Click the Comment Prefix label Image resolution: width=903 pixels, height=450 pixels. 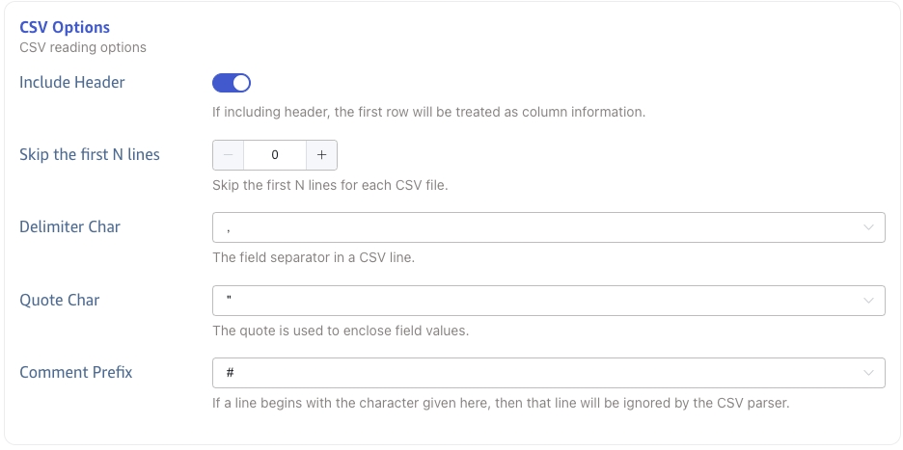point(76,373)
